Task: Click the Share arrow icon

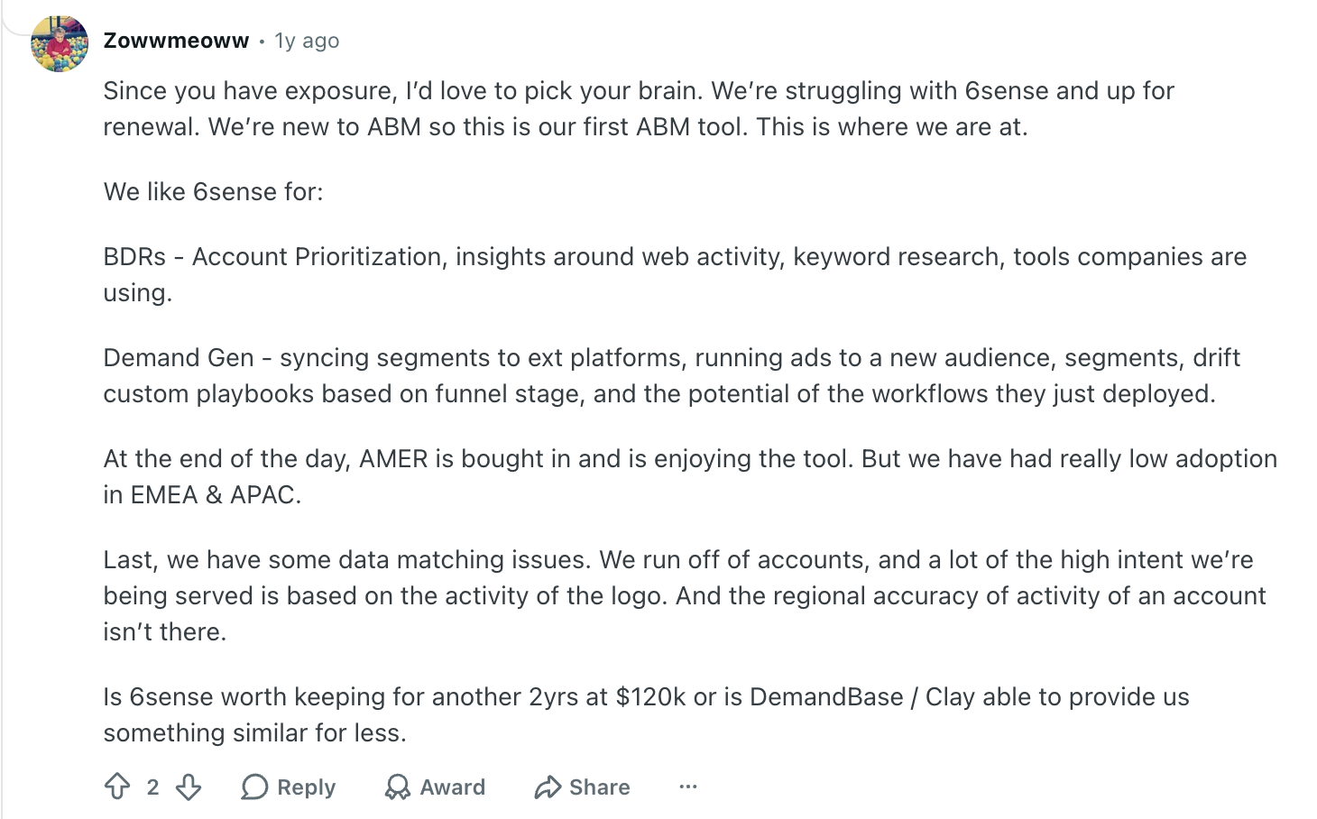Action: click(548, 787)
